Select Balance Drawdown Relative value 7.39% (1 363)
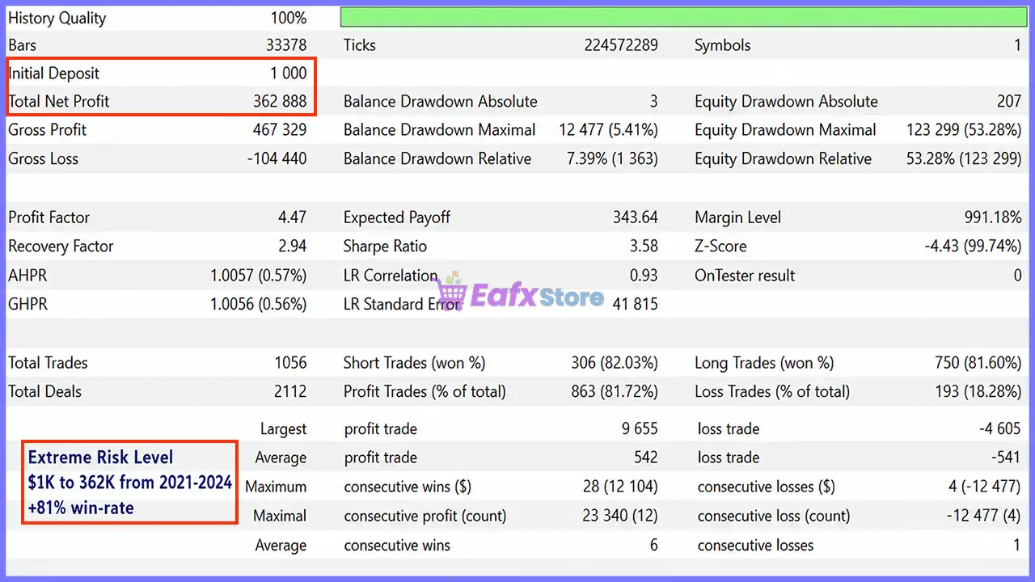 612,159
